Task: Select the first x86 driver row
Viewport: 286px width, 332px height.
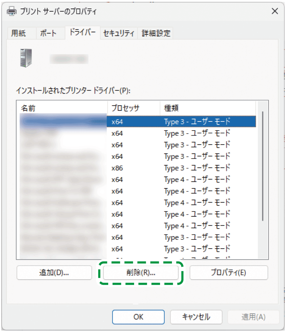Action: point(139,168)
